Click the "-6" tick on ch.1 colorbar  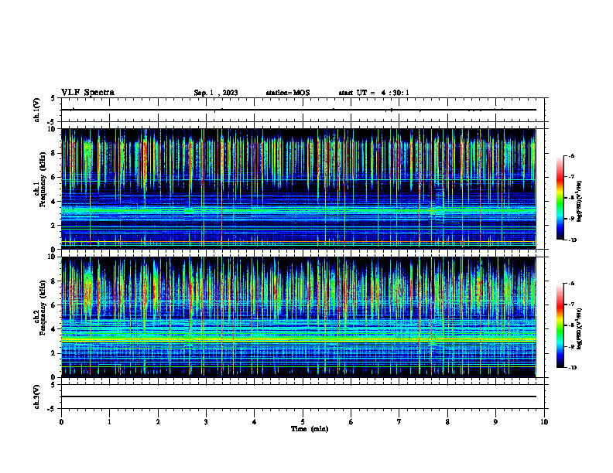[x=571, y=155]
